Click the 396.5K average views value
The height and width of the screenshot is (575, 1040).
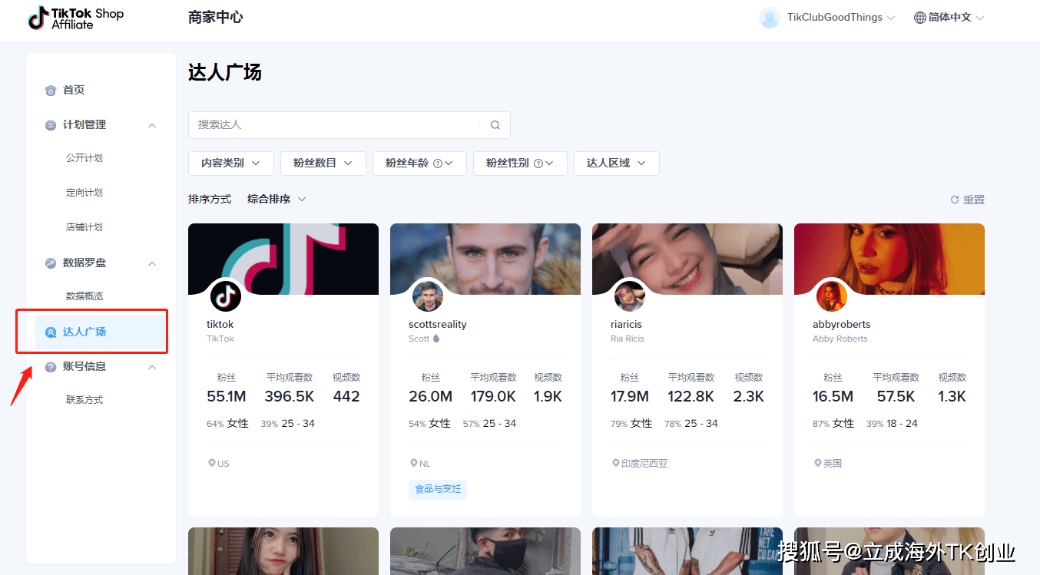pyautogui.click(x=290, y=397)
